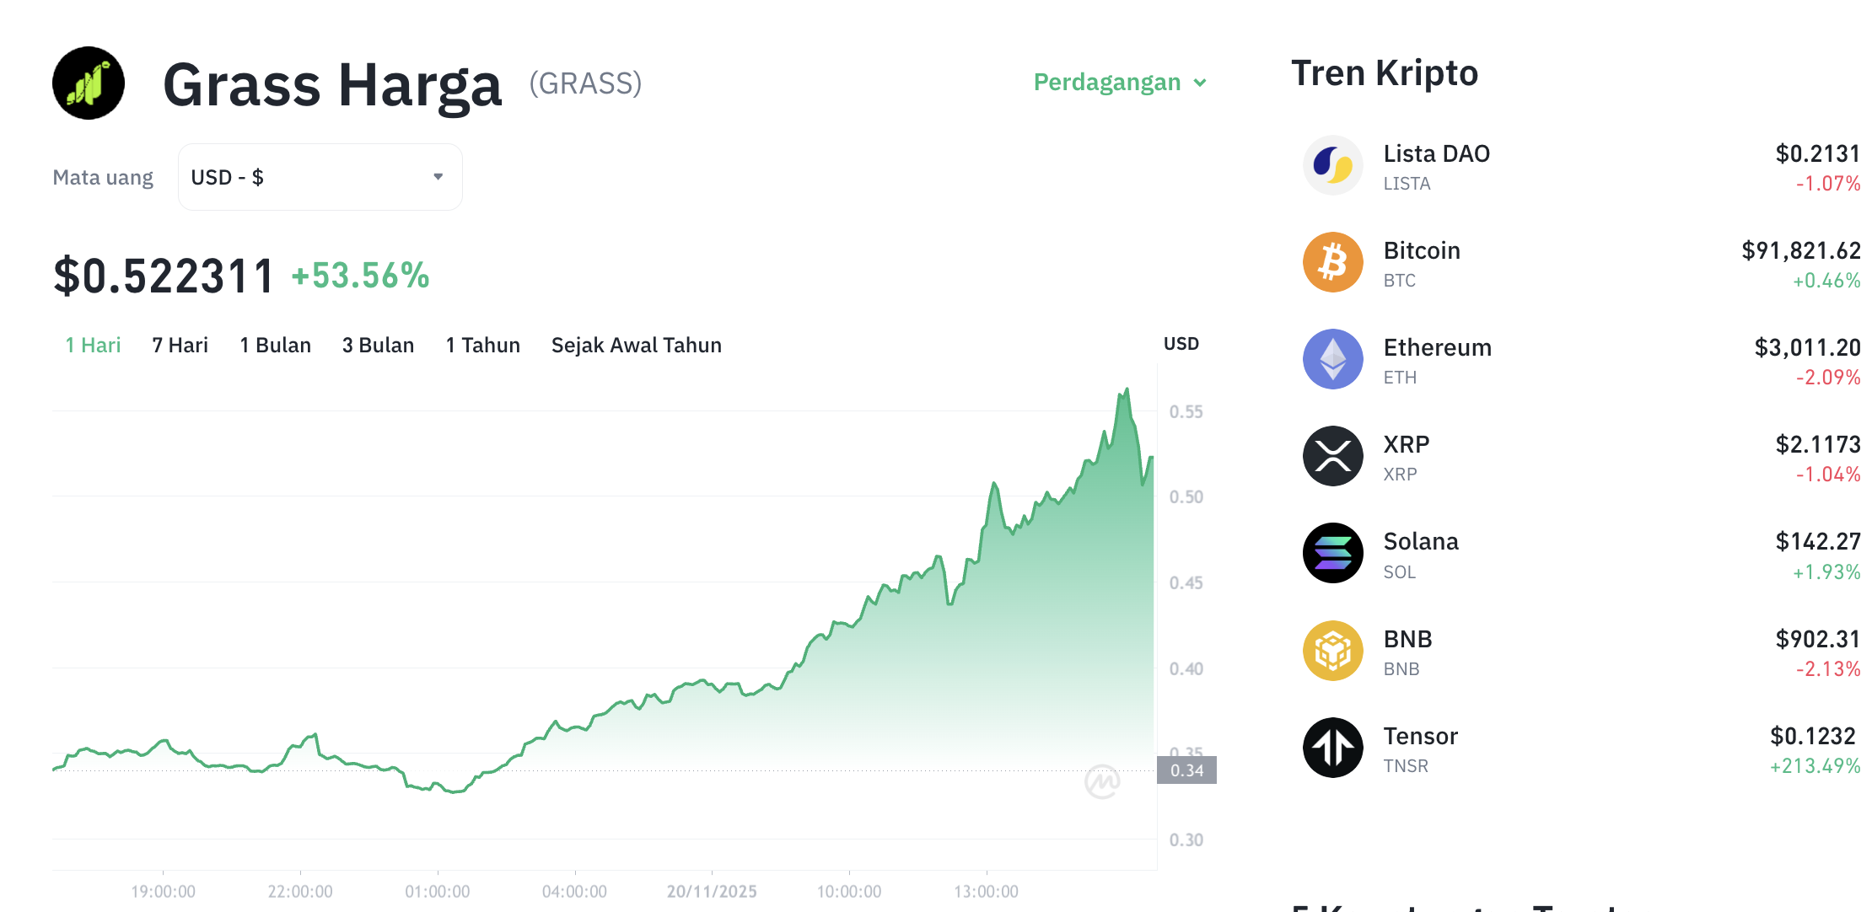Click the XRP coin icon
This screenshot has width=1872, height=912.
(1332, 457)
